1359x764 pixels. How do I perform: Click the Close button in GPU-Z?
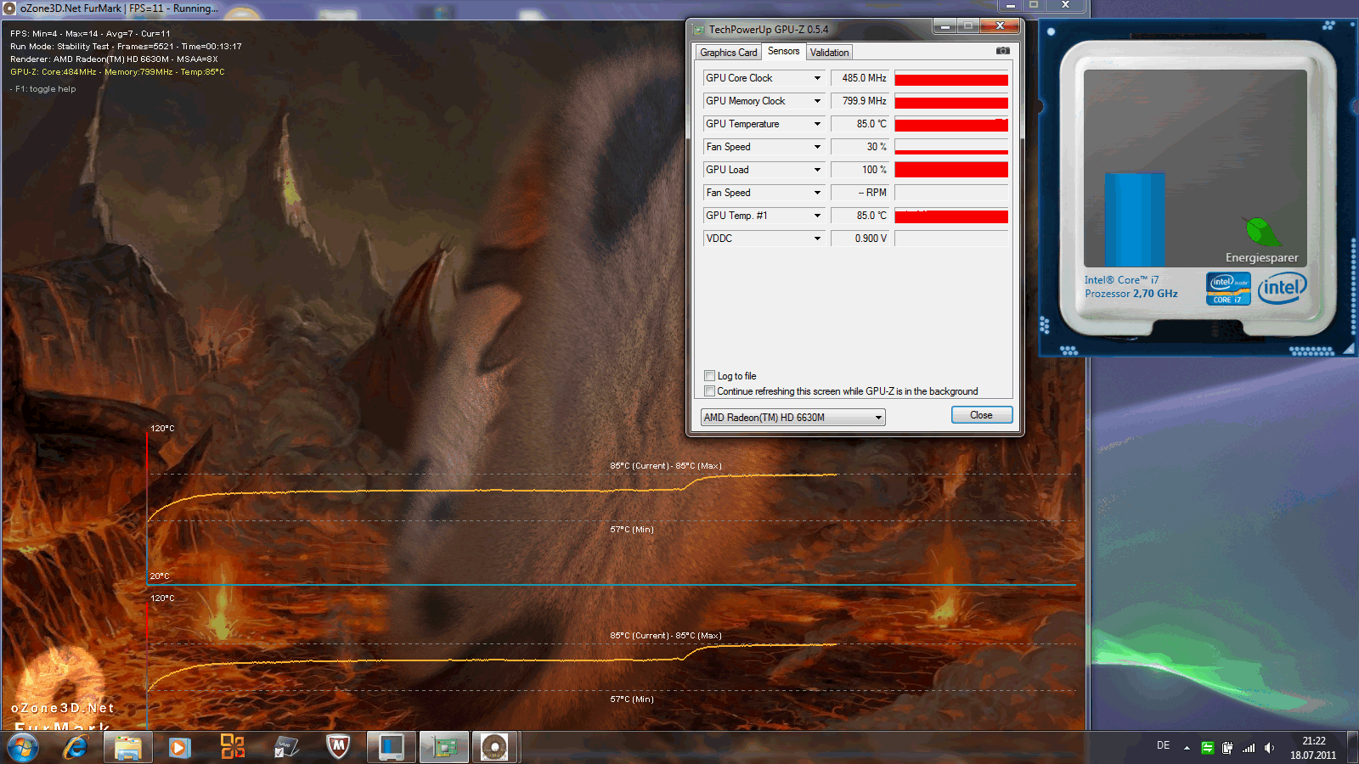[x=981, y=415]
